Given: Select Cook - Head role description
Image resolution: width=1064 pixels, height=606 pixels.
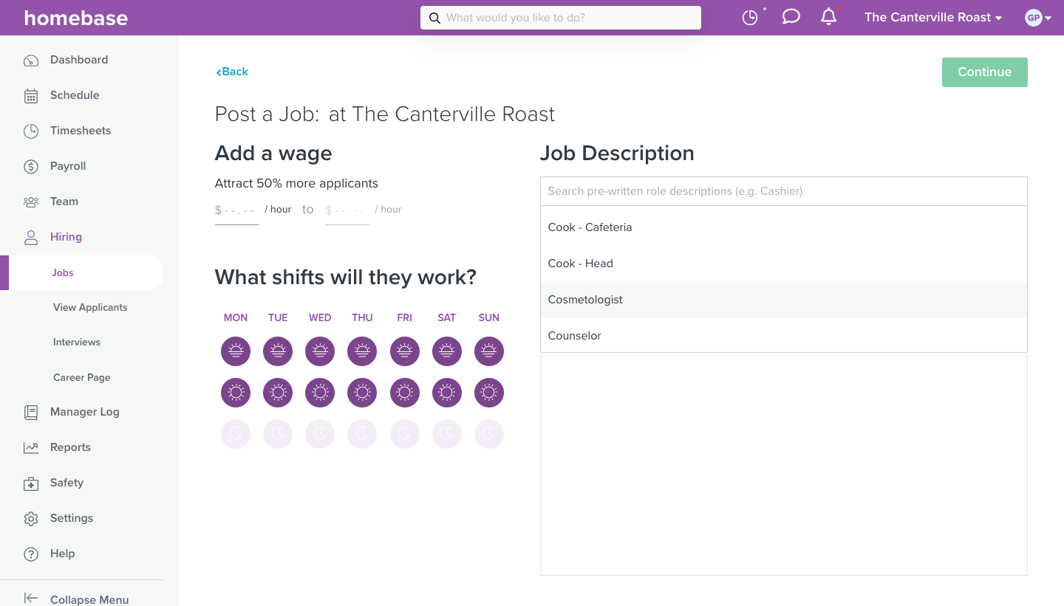Looking at the screenshot, I should coord(783,264).
